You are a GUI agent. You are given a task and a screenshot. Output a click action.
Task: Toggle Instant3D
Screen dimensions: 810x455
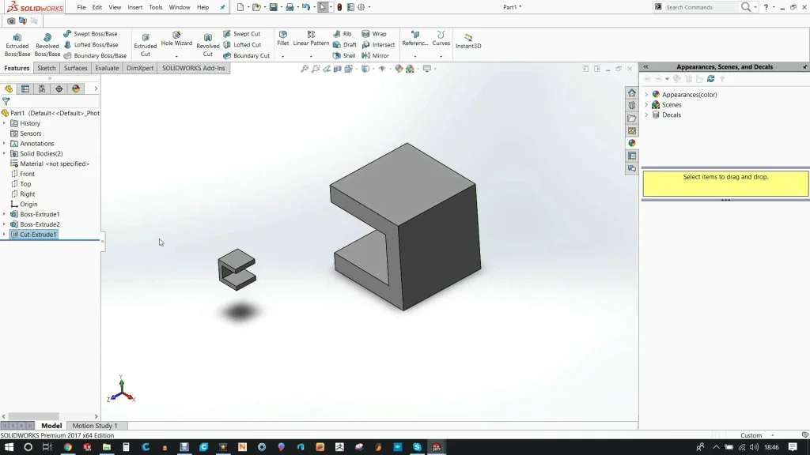468,41
